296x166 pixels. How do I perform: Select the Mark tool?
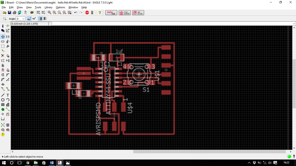pos(8,31)
